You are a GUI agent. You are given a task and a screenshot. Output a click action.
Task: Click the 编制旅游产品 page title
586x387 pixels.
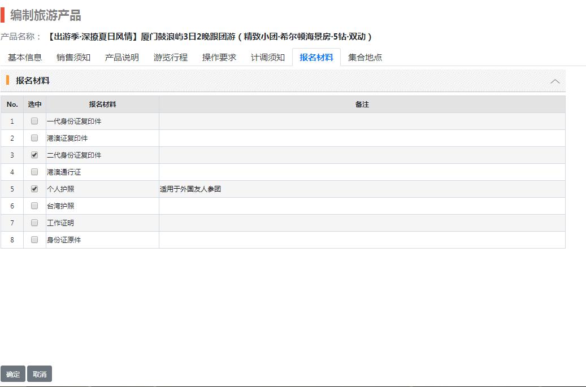tap(46, 15)
